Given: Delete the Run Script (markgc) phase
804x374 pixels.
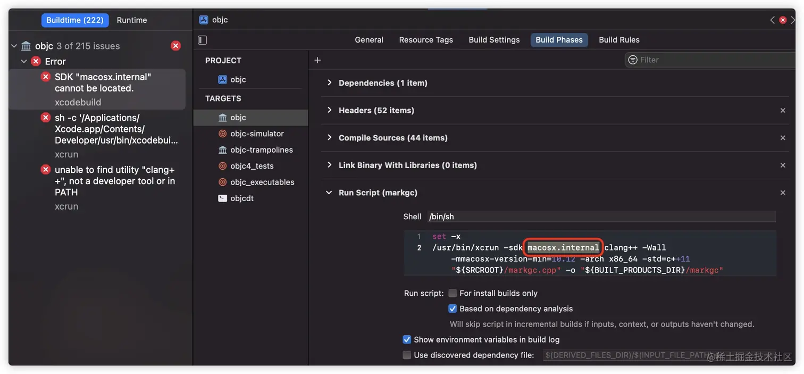Looking at the screenshot, I should pos(783,193).
